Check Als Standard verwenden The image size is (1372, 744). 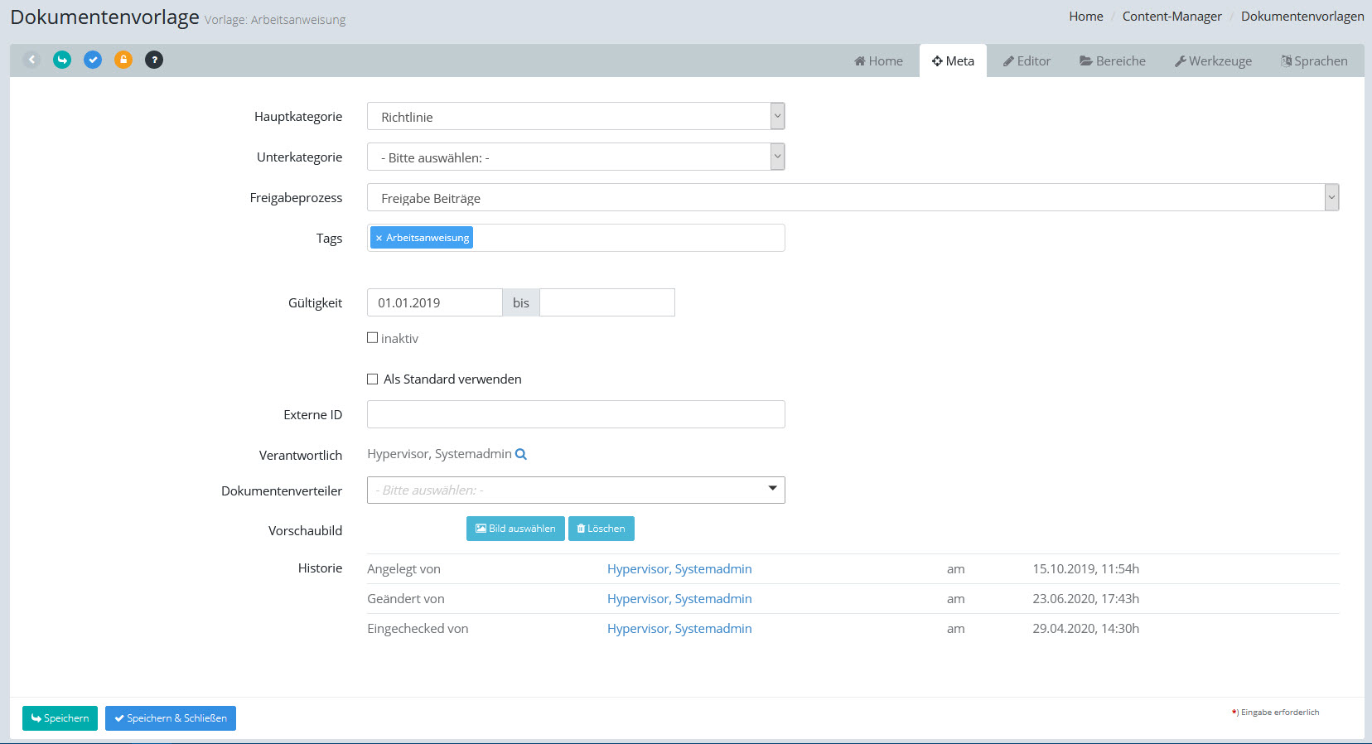373,379
